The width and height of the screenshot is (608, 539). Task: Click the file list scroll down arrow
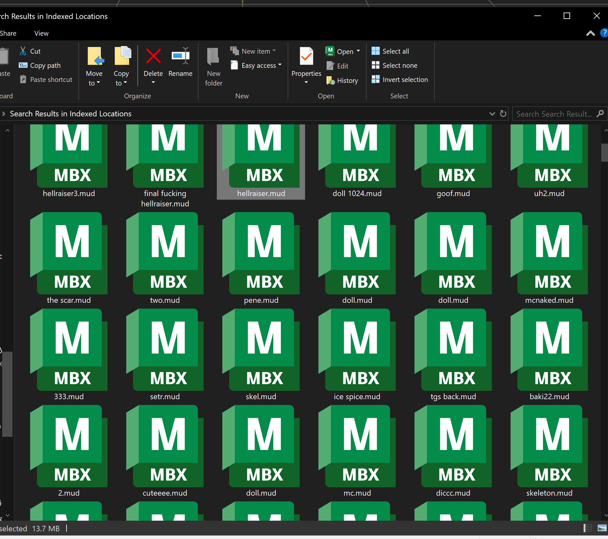[606, 515]
